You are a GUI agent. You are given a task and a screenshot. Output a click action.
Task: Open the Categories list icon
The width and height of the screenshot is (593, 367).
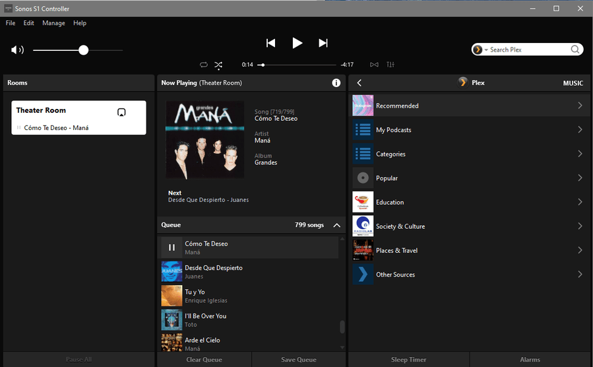(x=363, y=154)
